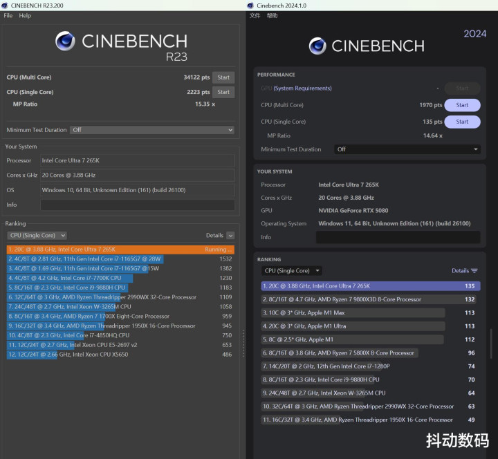The image size is (498, 459).
Task: Select 2024 ranking row Xeon W-3265M
Action: pos(371,393)
